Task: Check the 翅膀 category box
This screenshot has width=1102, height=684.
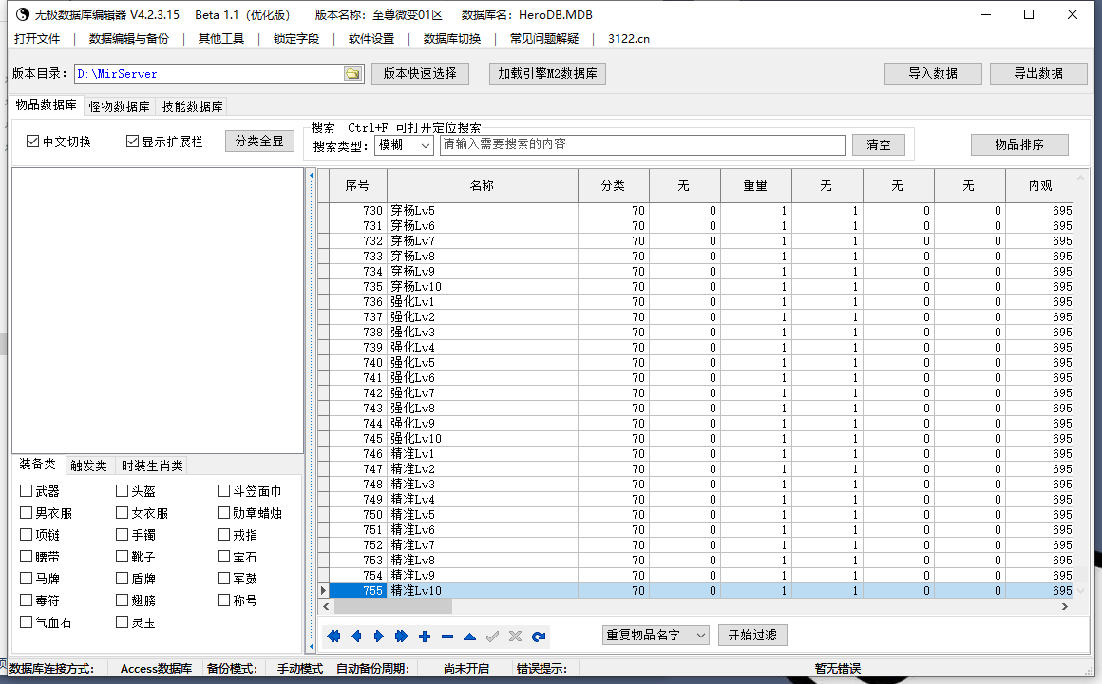Action: pyautogui.click(x=123, y=599)
